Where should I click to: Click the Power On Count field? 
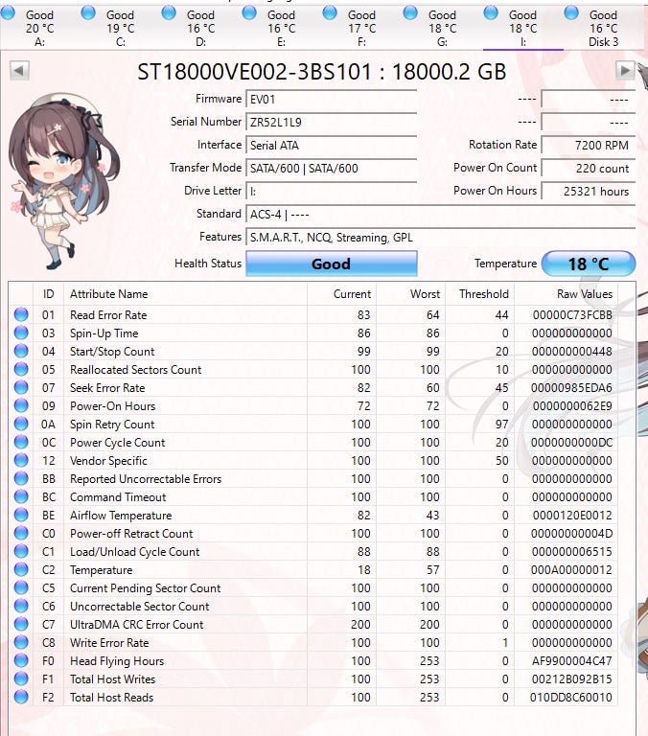click(589, 168)
